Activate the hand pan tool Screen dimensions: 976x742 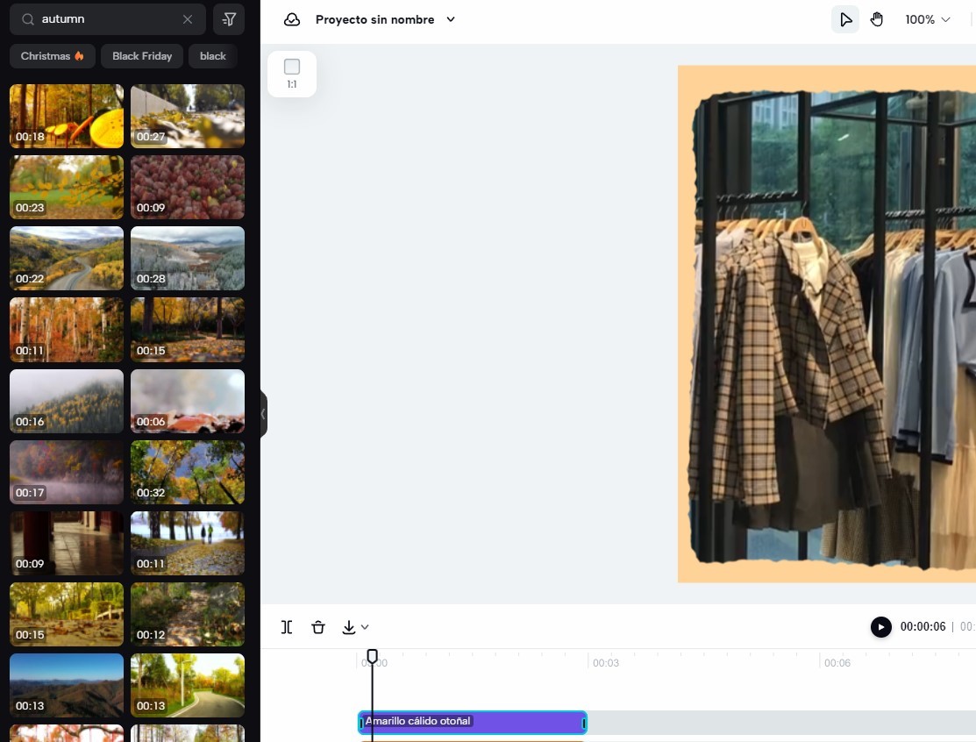click(876, 19)
